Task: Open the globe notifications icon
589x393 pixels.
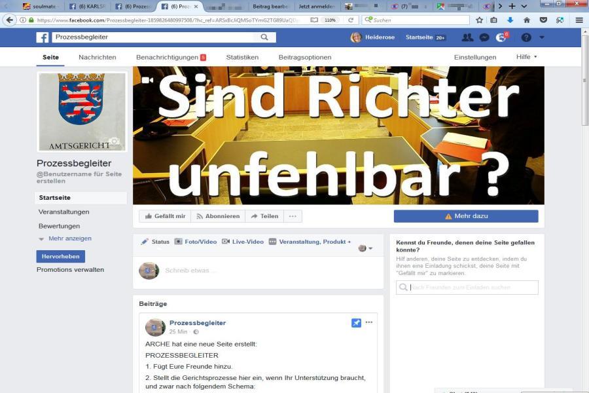Action: 501,37
